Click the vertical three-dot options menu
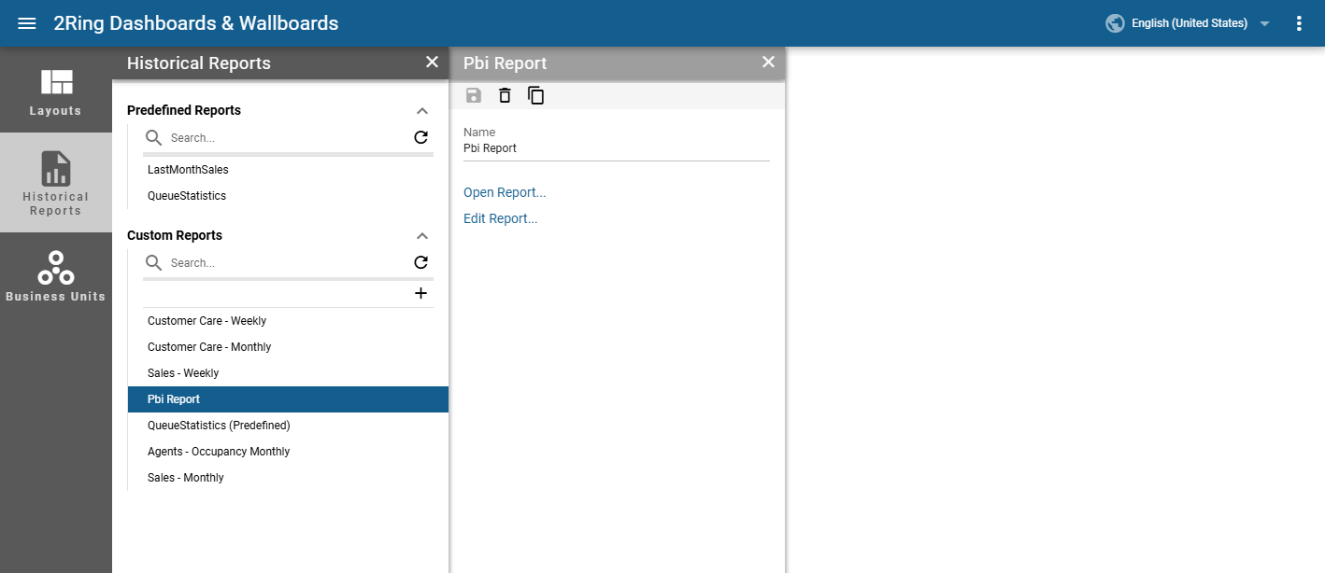The width and height of the screenshot is (1325, 573). [x=1299, y=23]
